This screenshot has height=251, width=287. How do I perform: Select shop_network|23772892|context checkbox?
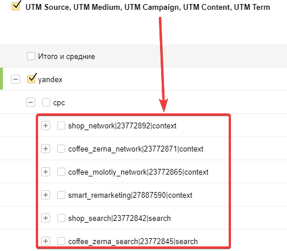(x=61, y=125)
